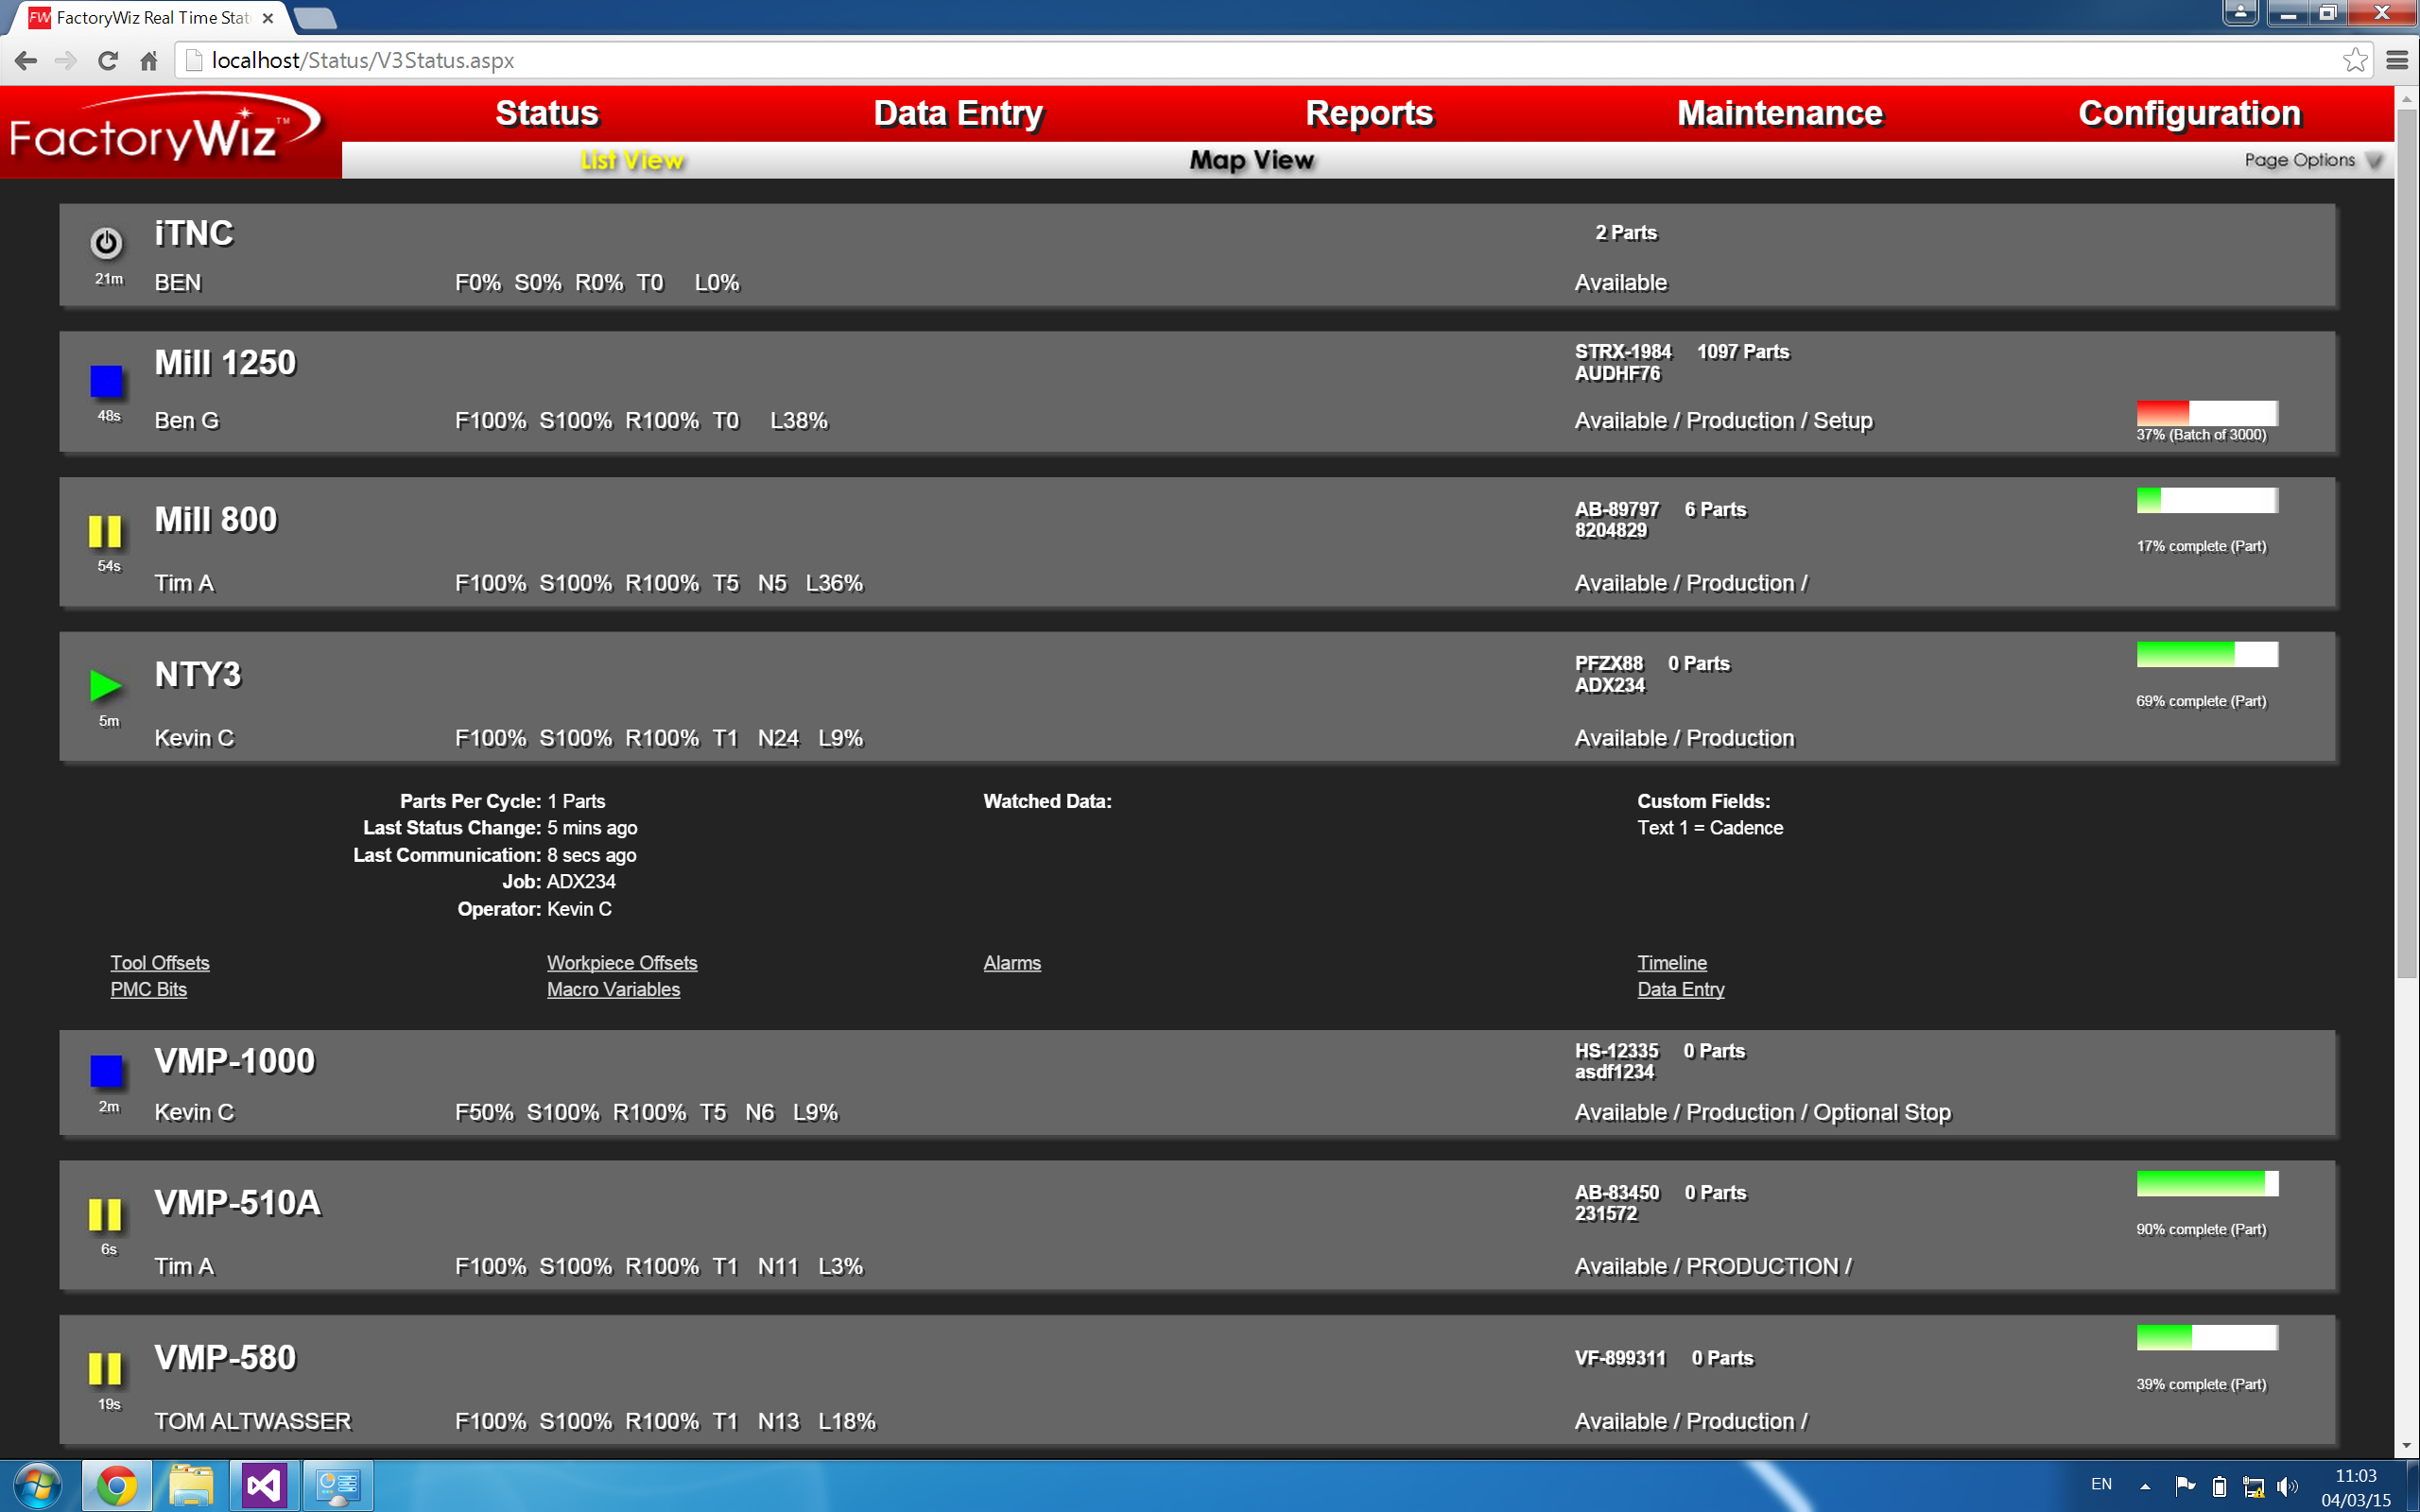The width and height of the screenshot is (2420, 1512).
Task: Click the iTNC power-off status icon
Action: pos(106,243)
